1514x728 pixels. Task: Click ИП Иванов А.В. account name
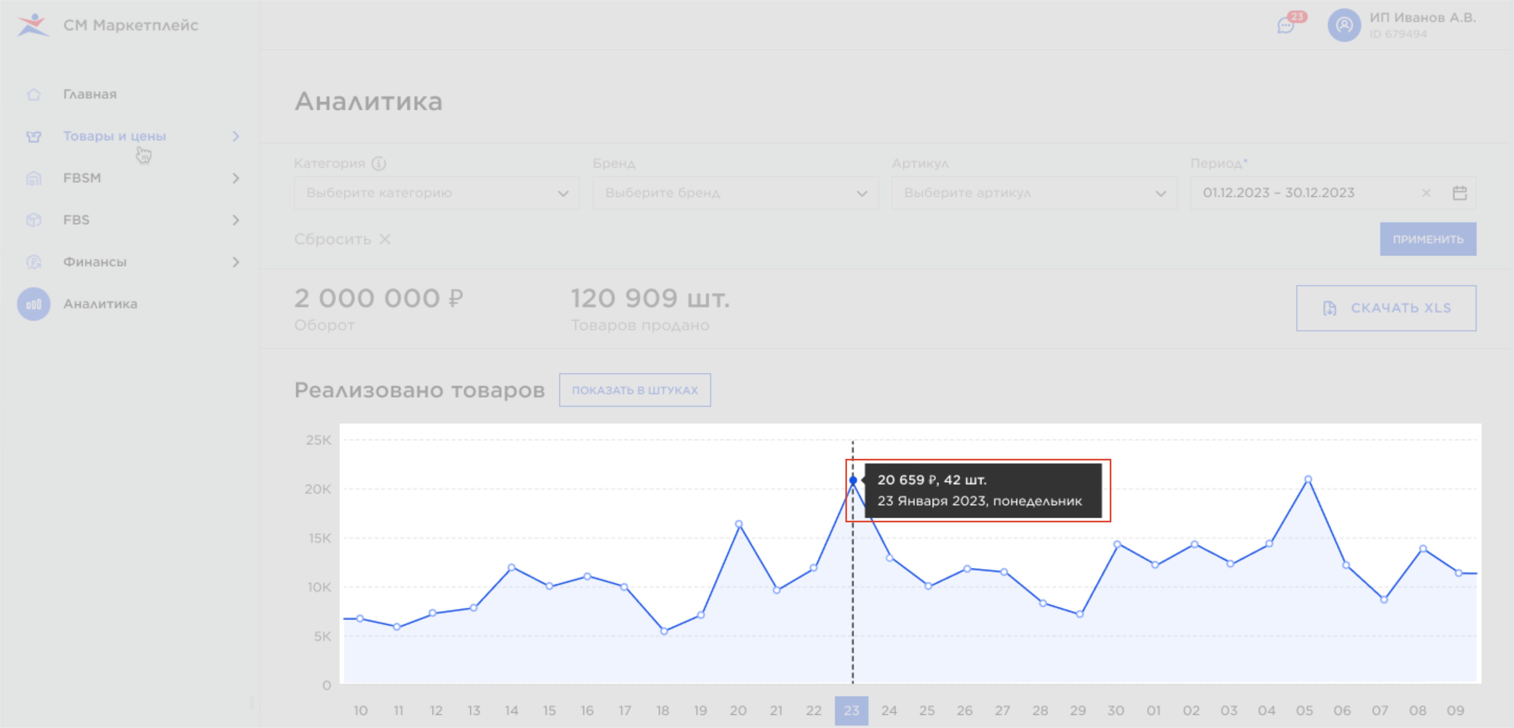click(x=1422, y=18)
